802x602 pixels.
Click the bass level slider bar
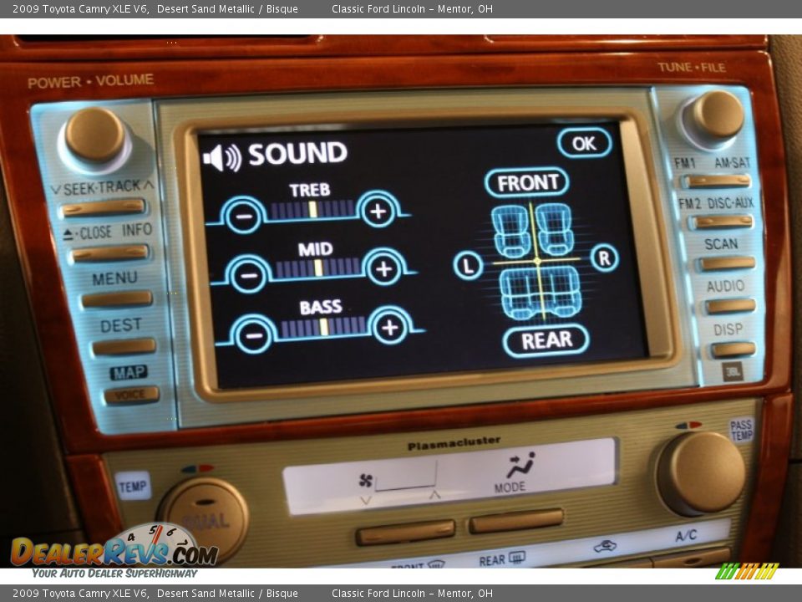point(322,327)
